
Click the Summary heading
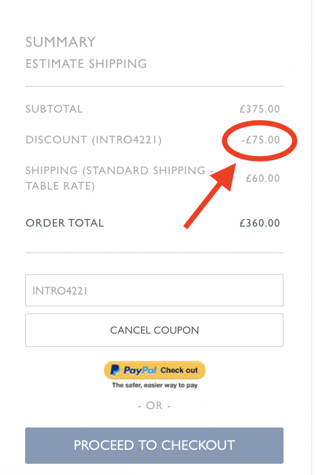point(61,42)
